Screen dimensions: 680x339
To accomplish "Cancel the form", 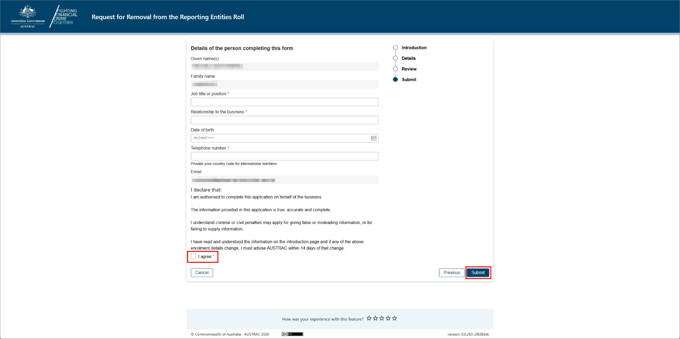I will tap(202, 273).
